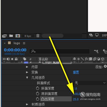The height and width of the screenshot is (107, 107).
Task: Click the Lock column header
Action: (16, 59)
